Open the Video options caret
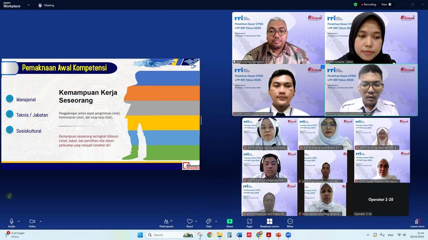428x240 pixels. [40, 221]
